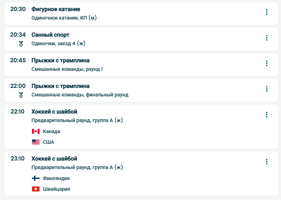Open three-dot menu for 20:45 Прыжки с трамплина
Screen dimensions: 281x200
click(x=266, y=64)
